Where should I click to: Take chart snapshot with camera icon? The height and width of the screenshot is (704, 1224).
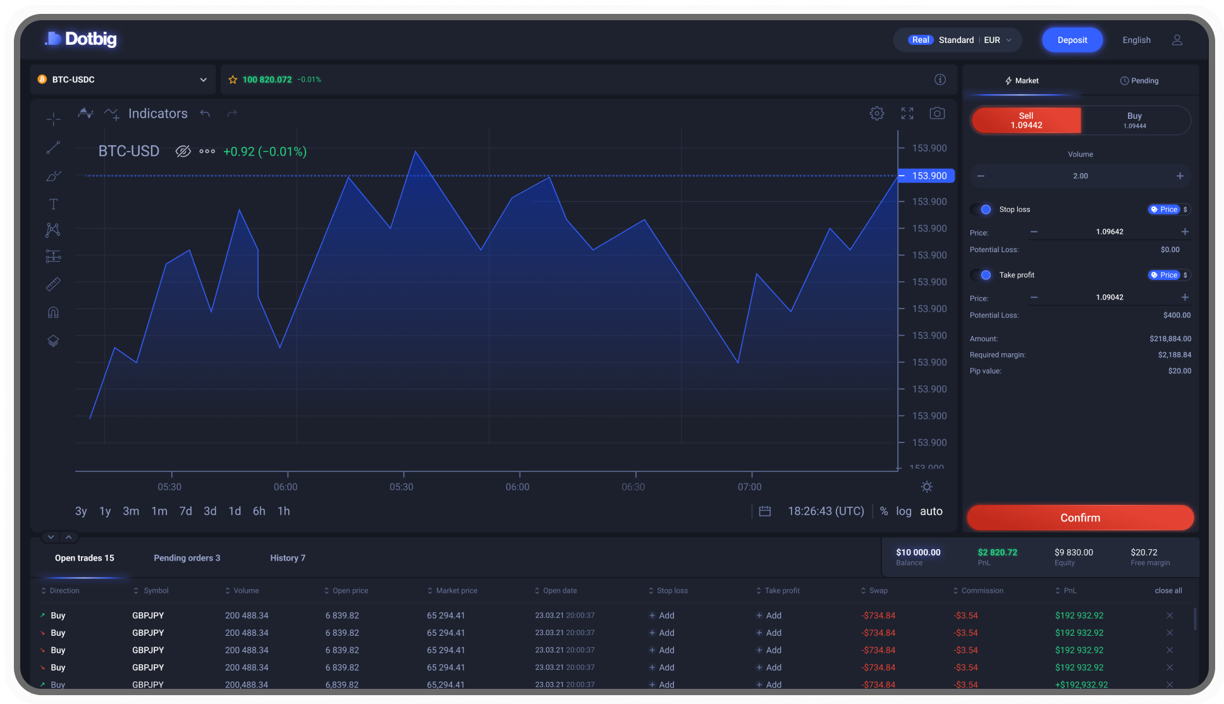(x=937, y=113)
